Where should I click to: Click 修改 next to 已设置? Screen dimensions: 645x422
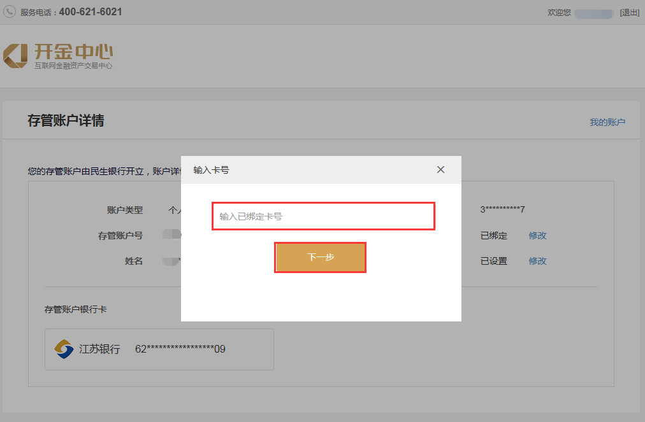pos(537,261)
